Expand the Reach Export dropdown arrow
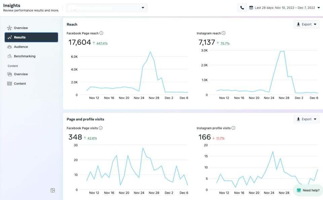This screenshot has height=200, width=323. pos(315,24)
